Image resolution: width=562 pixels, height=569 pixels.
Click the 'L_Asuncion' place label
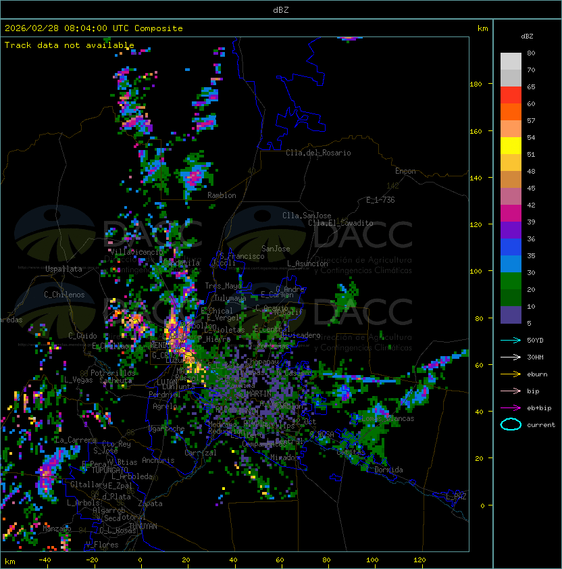[x=307, y=264]
